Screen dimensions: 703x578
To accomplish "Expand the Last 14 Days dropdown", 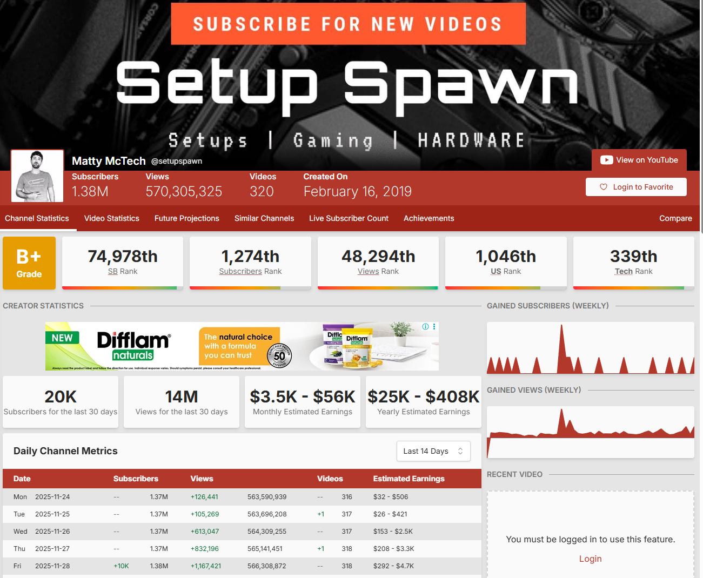I will click(x=433, y=451).
